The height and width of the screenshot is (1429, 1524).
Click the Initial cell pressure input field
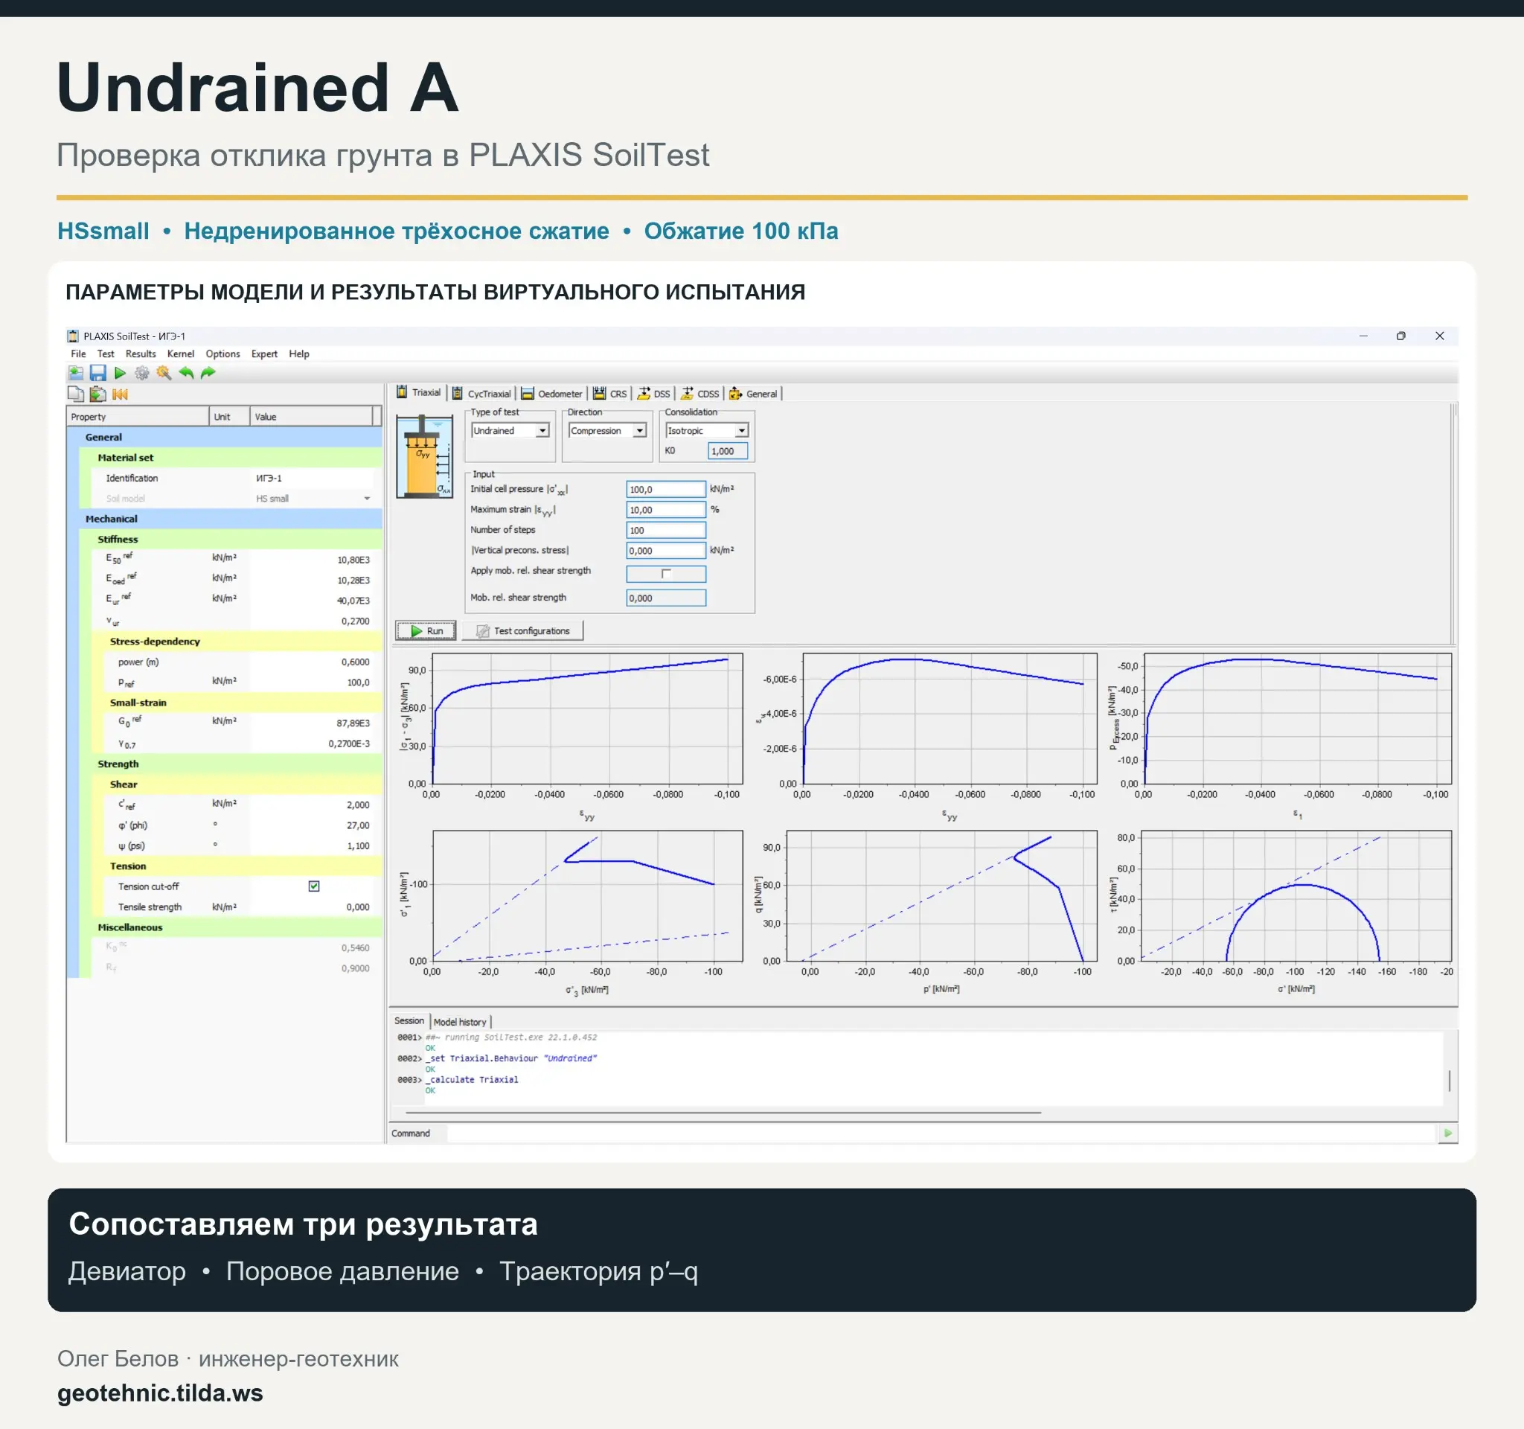[x=666, y=489]
